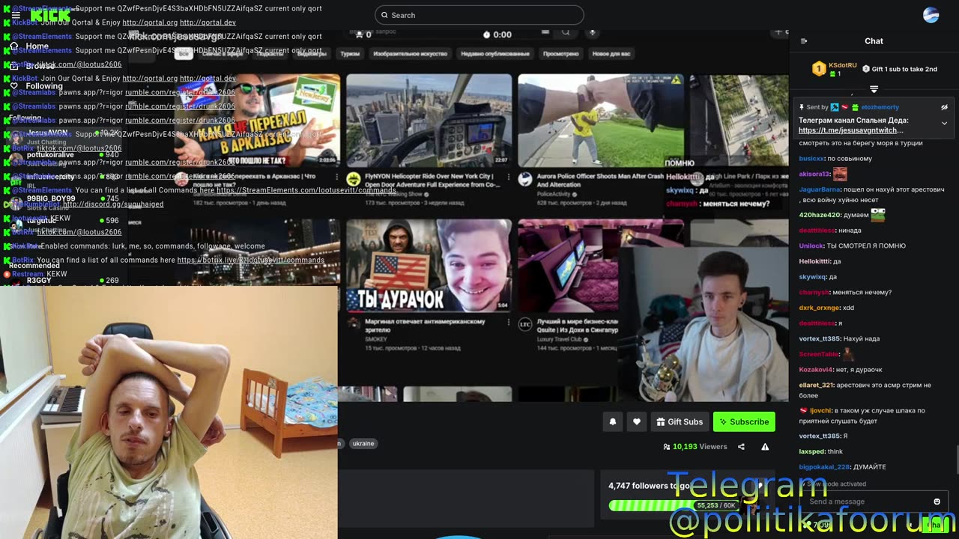
Task: Open the 'ТЫ ДУРАЧОК' video thumbnail
Action: click(x=429, y=266)
